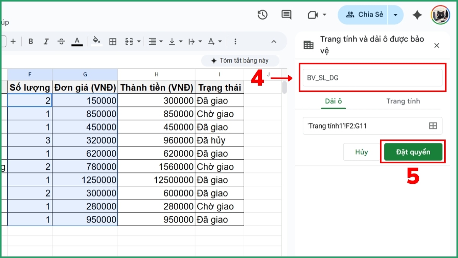458x258 pixels.
Task: Click the Đặt quyền button
Action: (413, 152)
